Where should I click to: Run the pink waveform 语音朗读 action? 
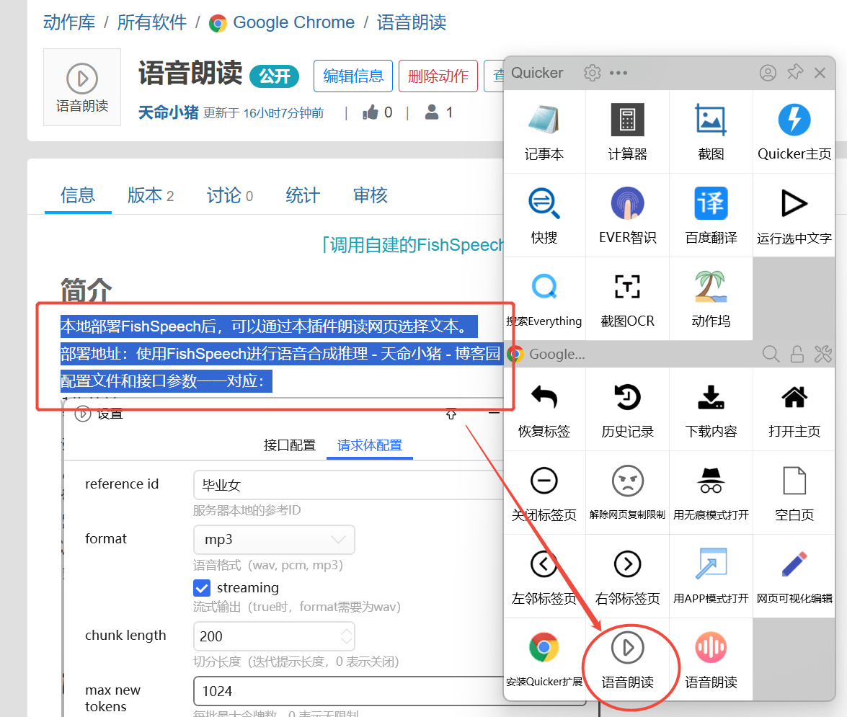[x=711, y=660]
